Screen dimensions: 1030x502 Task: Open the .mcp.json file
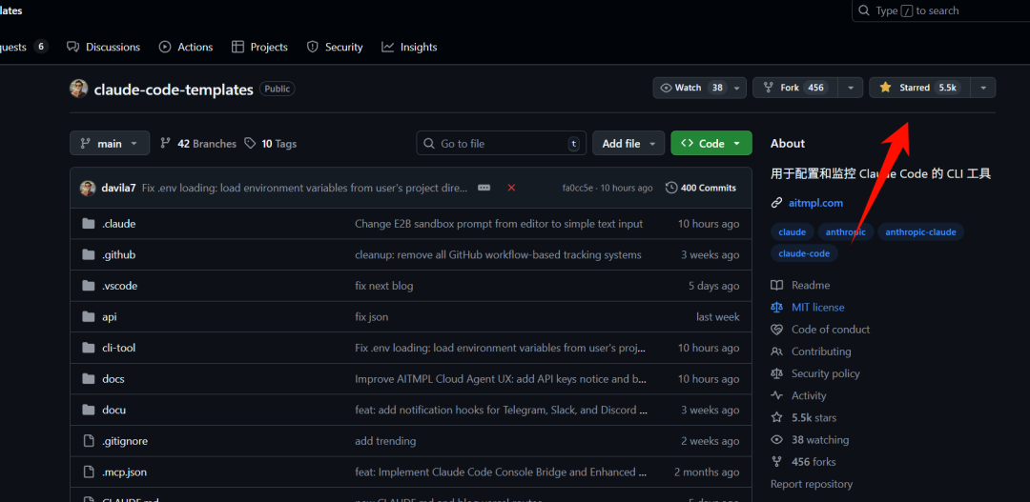[x=124, y=472]
